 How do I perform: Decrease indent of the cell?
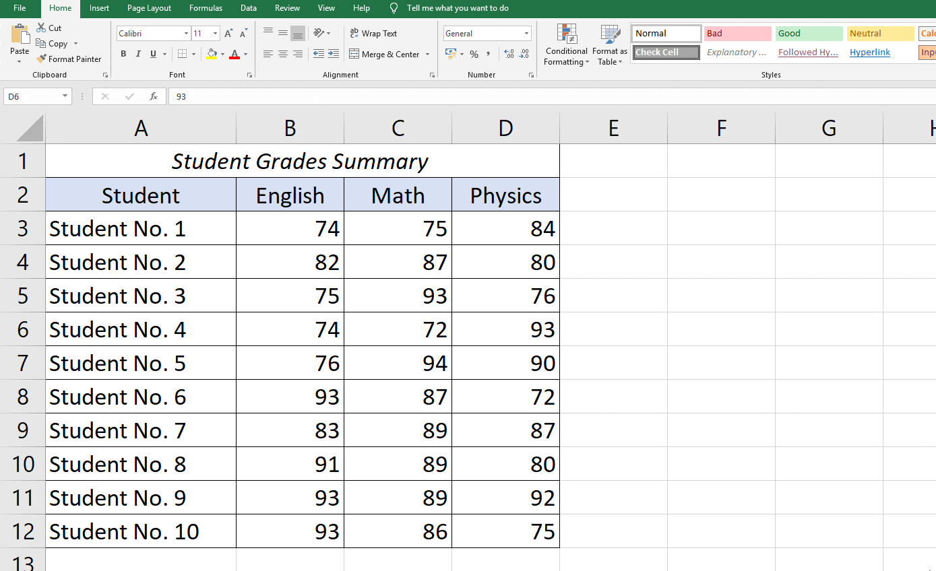(318, 54)
